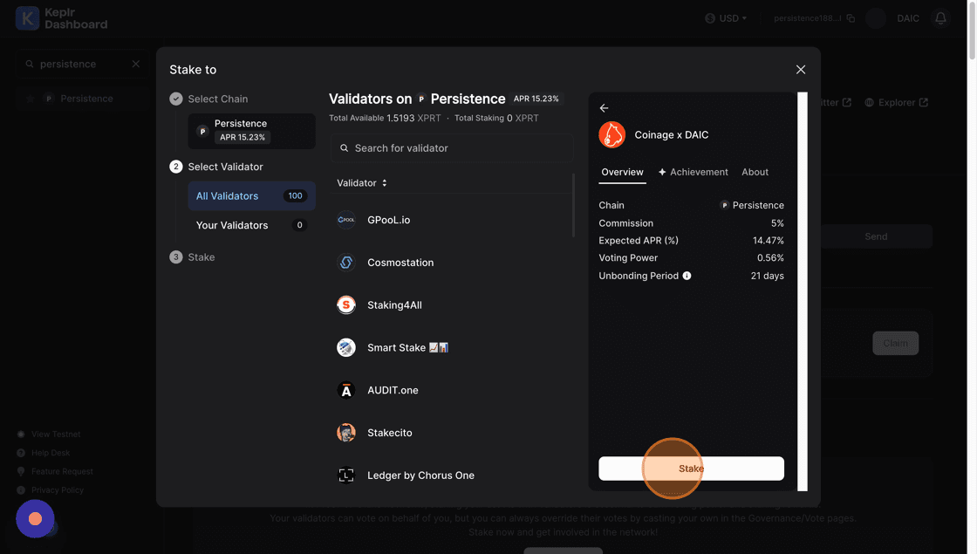The image size is (977, 554).
Task: Close the Stake to dialog
Action: [x=800, y=70]
